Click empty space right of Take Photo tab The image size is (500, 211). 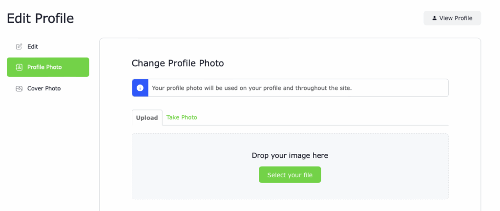(x=322, y=117)
